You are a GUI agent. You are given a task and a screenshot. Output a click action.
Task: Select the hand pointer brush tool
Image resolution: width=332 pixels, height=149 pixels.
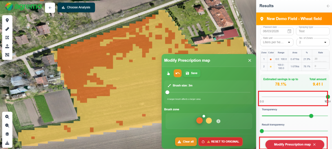tap(168, 73)
